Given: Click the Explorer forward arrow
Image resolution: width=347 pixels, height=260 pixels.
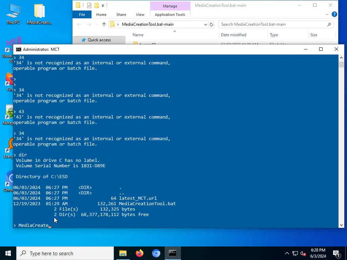Looking at the screenshot, I should tap(89, 24).
